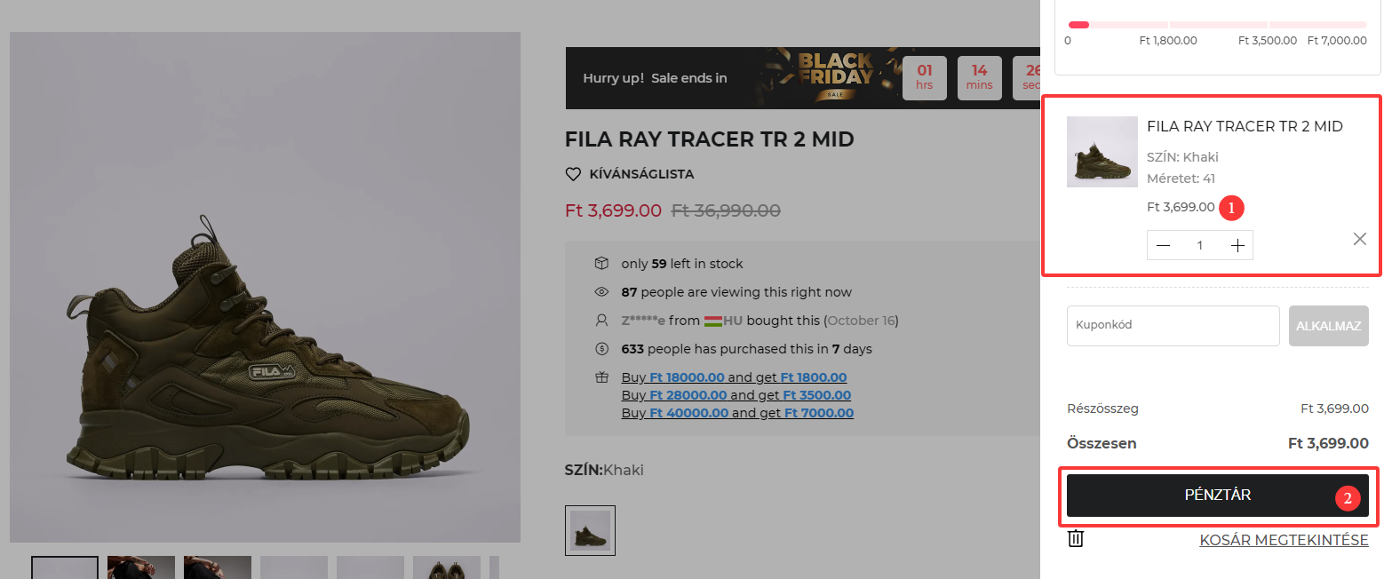
Task: Increase item quantity with plus icon
Action: point(1237,246)
